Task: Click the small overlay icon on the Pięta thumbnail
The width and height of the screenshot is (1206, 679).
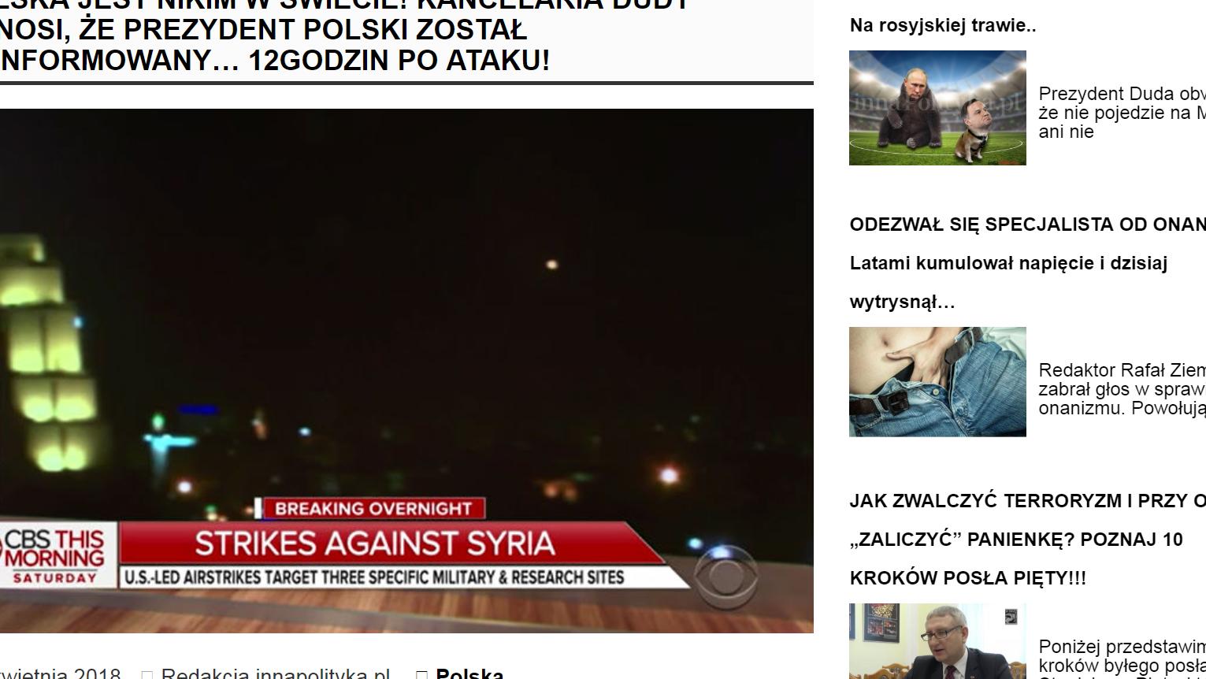Action: pos(1011,617)
